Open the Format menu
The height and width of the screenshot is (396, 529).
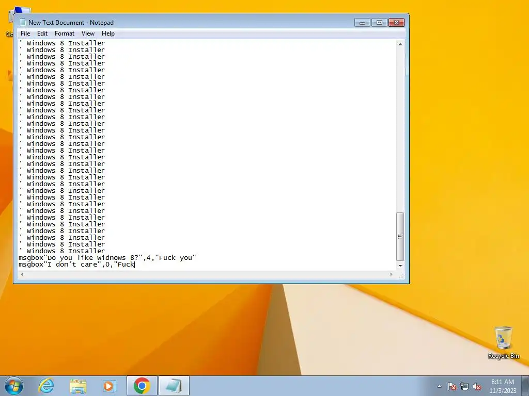pyautogui.click(x=65, y=34)
